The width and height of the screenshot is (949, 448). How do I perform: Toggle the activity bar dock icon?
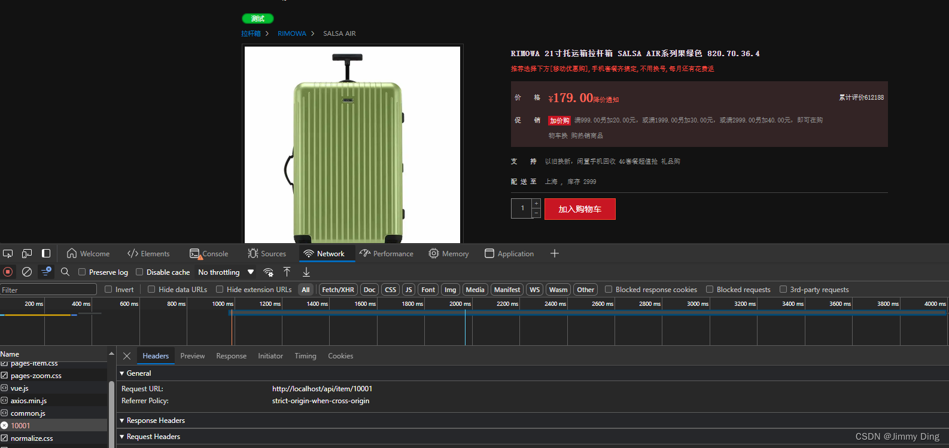coord(46,254)
